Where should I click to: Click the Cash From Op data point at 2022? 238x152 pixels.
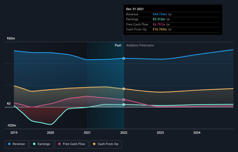coord(124,89)
